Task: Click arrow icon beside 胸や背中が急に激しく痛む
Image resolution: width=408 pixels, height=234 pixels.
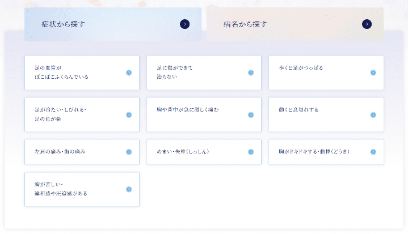Action: click(x=251, y=114)
